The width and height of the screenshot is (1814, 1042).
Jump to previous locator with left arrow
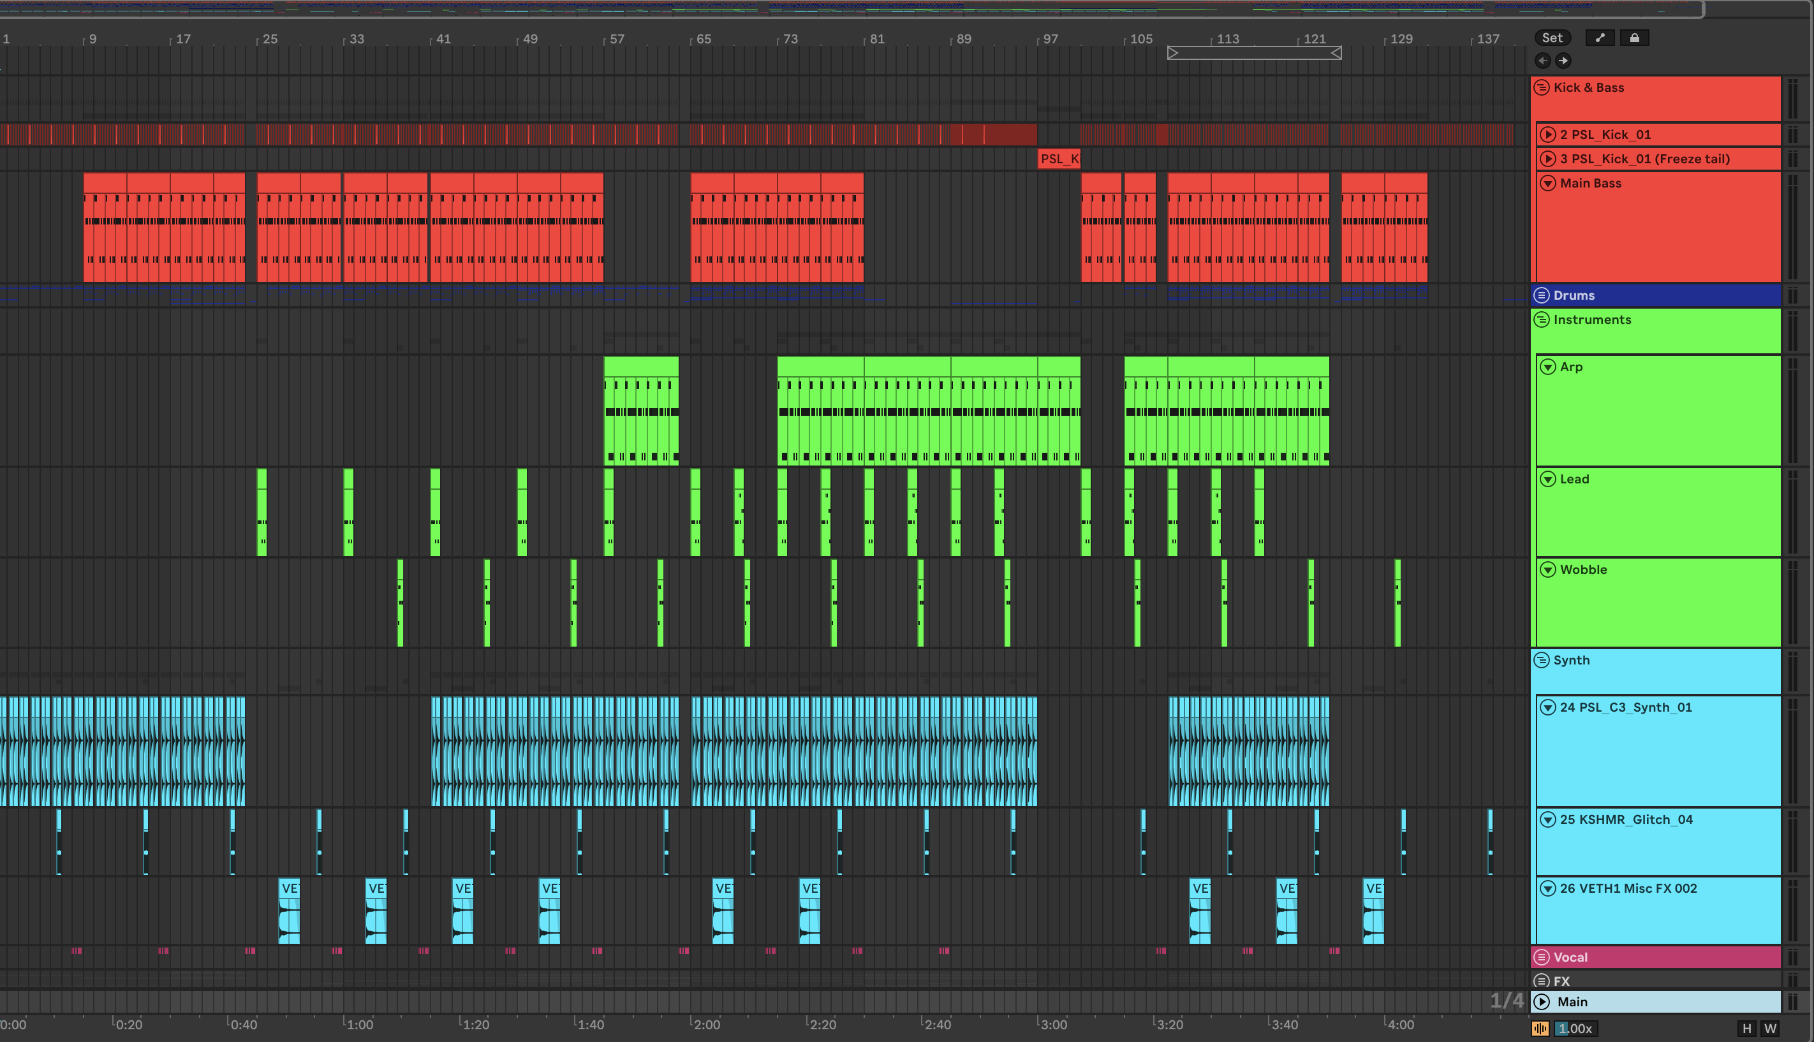pyautogui.click(x=1544, y=61)
